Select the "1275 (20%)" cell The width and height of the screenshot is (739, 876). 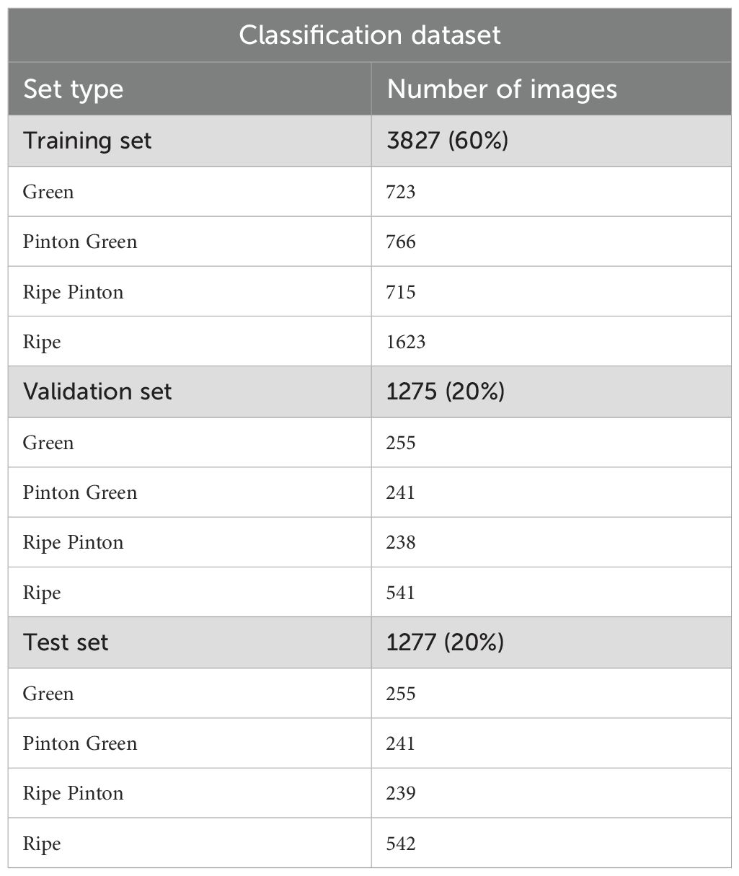[445, 391]
